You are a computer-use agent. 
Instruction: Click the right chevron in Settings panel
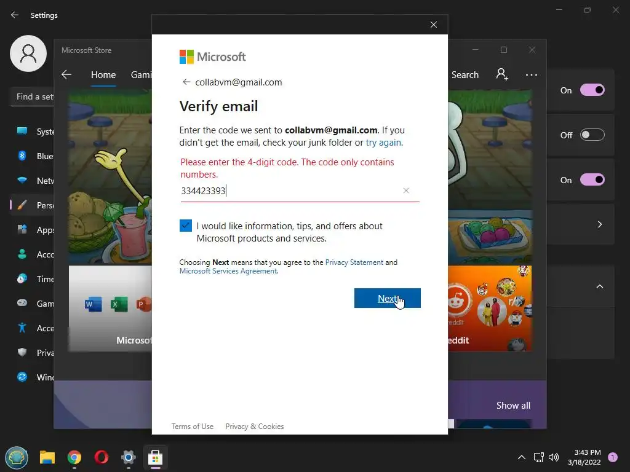pyautogui.click(x=599, y=224)
